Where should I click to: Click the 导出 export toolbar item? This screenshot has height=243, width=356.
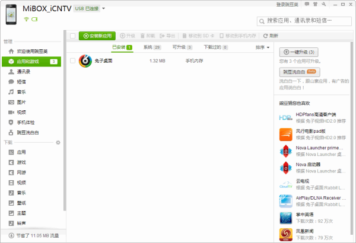pos(167,36)
